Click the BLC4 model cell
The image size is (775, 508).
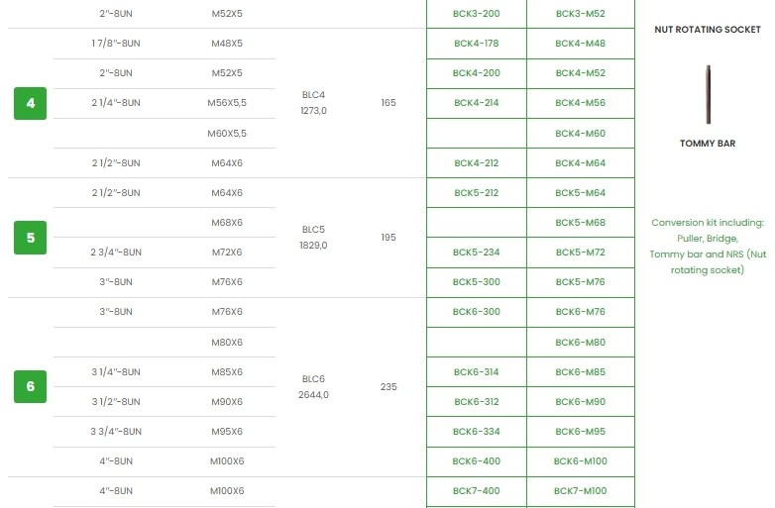tap(313, 103)
